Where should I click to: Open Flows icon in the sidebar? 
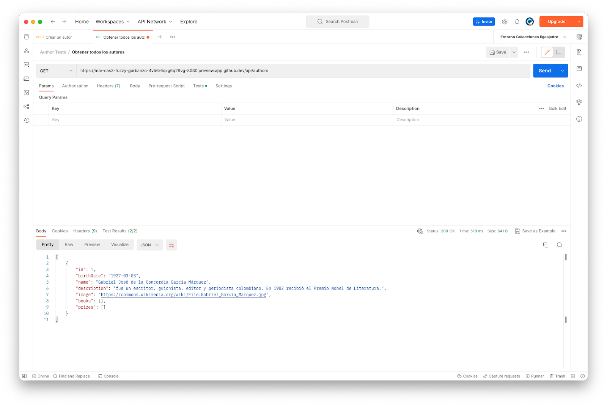(x=27, y=107)
